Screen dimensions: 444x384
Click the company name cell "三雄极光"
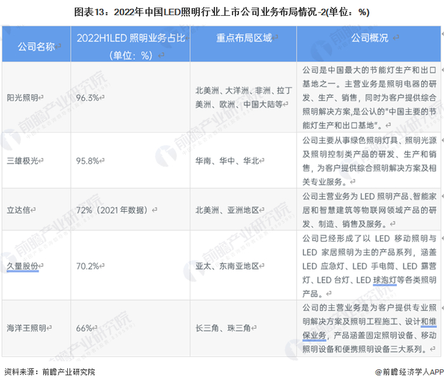coord(22,161)
